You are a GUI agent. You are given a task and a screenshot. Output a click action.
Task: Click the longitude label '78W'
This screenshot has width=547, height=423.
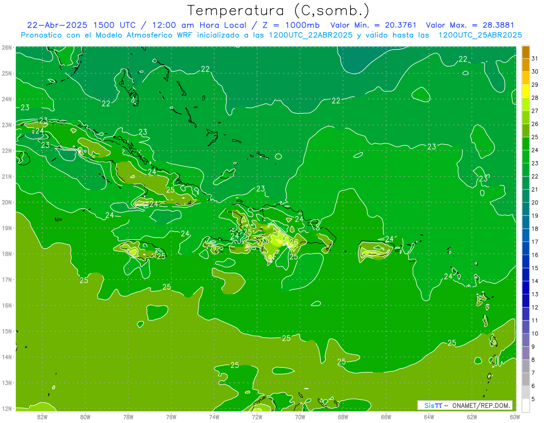click(128, 417)
